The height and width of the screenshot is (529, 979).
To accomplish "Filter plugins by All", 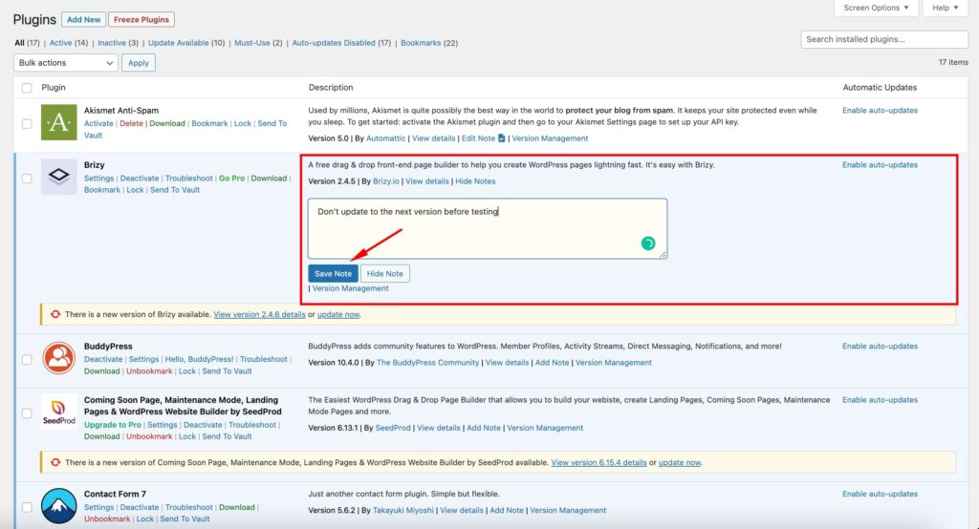I will pos(19,43).
